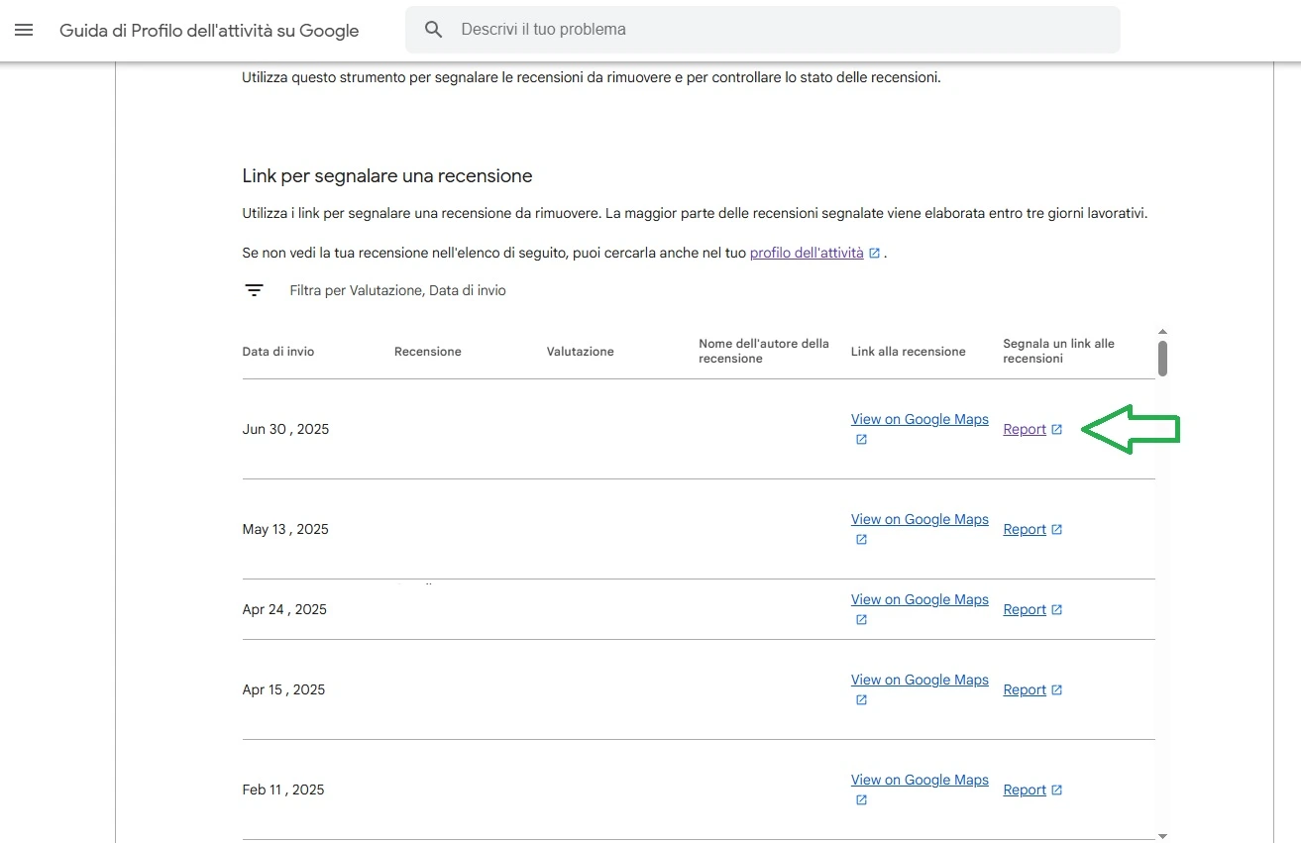Viewport: 1301px width, 843px height.
Task: Click external-link icon under Jun 30 Maps link
Action: point(861,440)
